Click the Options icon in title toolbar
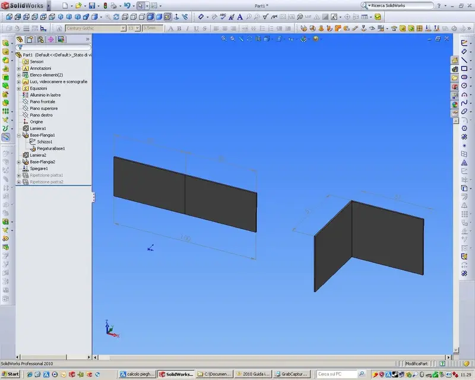This screenshot has width=475, height=380. [x=154, y=5]
